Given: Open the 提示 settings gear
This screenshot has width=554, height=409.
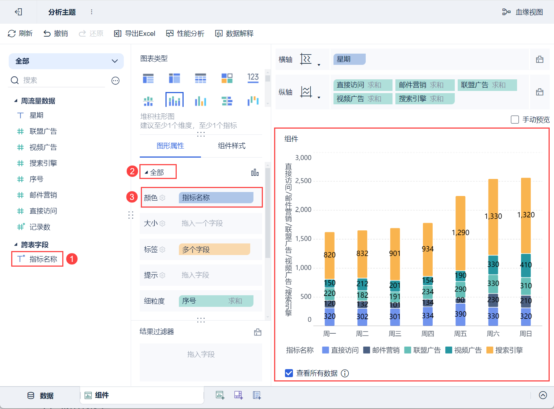Looking at the screenshot, I should tap(163, 275).
